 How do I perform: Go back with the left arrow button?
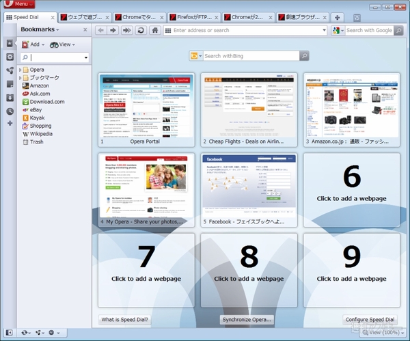[x=101, y=30]
